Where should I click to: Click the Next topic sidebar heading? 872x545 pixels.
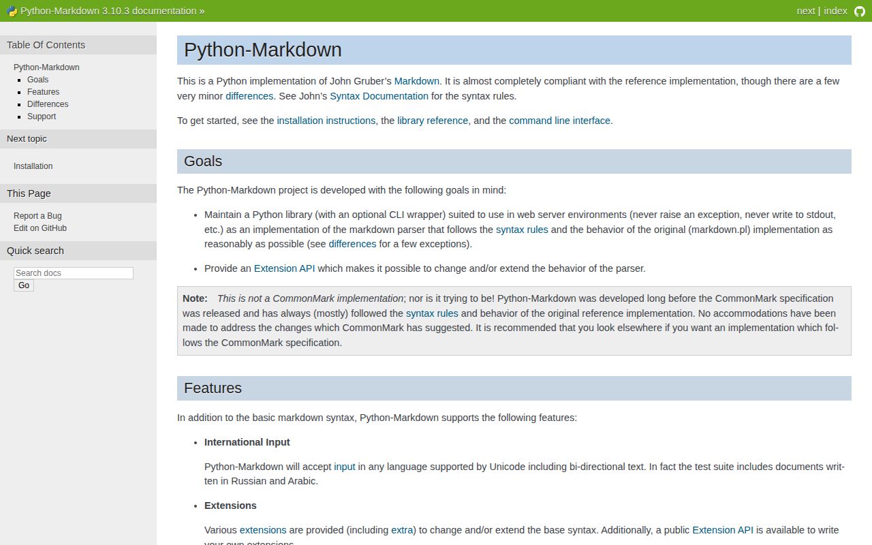click(78, 139)
